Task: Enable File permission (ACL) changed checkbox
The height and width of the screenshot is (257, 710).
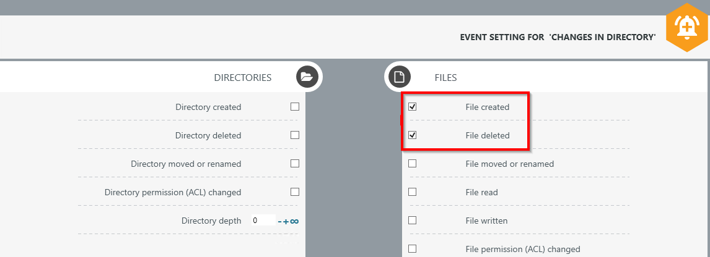Action: tap(413, 249)
